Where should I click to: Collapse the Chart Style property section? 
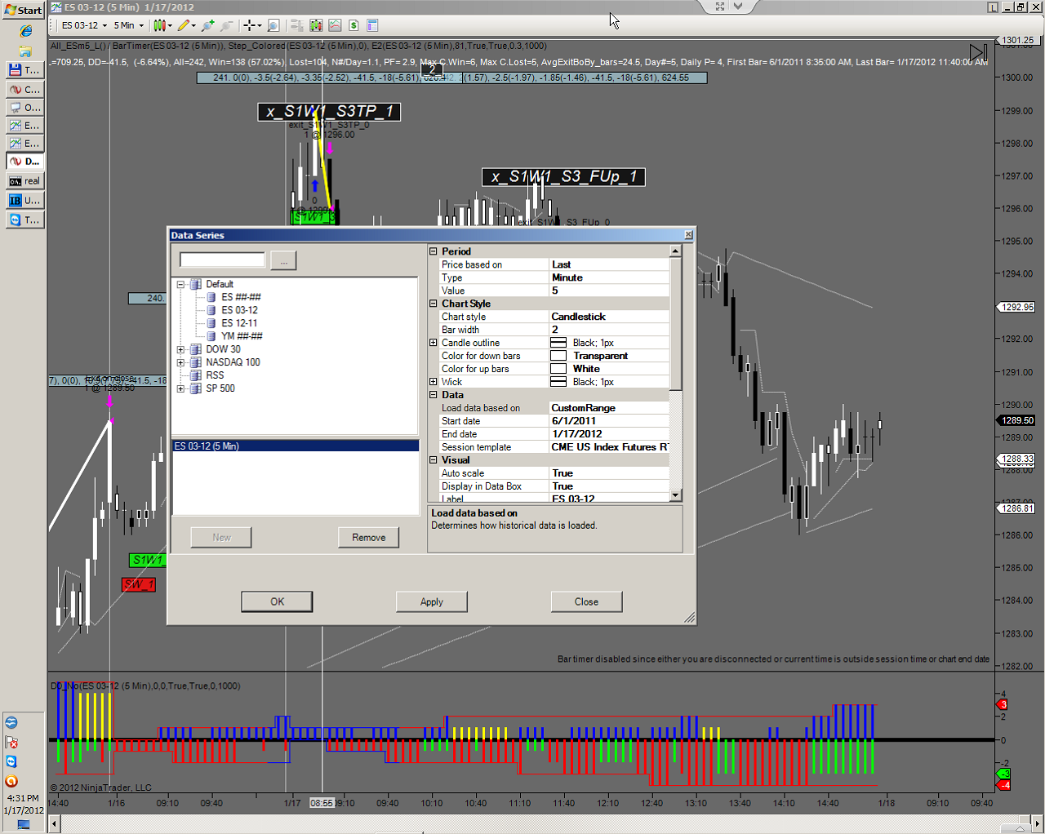pos(434,304)
